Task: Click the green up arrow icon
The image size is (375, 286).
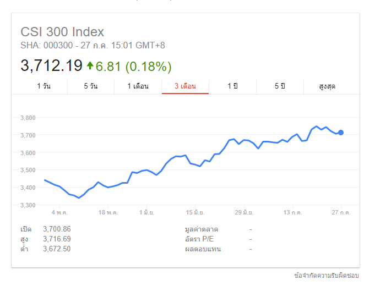Action: pos(90,66)
